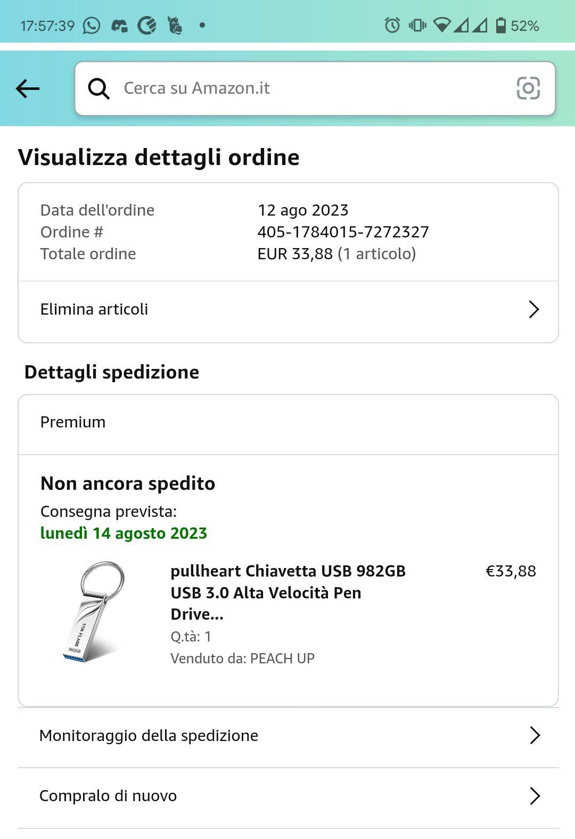Tap the alarm clock status icon
This screenshot has height=839, width=575.
click(392, 25)
